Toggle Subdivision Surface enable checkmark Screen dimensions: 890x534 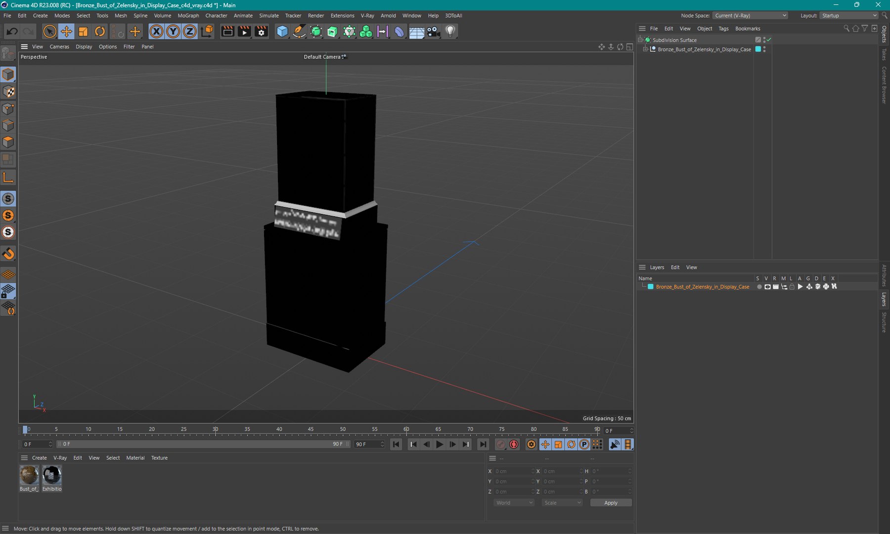point(769,40)
